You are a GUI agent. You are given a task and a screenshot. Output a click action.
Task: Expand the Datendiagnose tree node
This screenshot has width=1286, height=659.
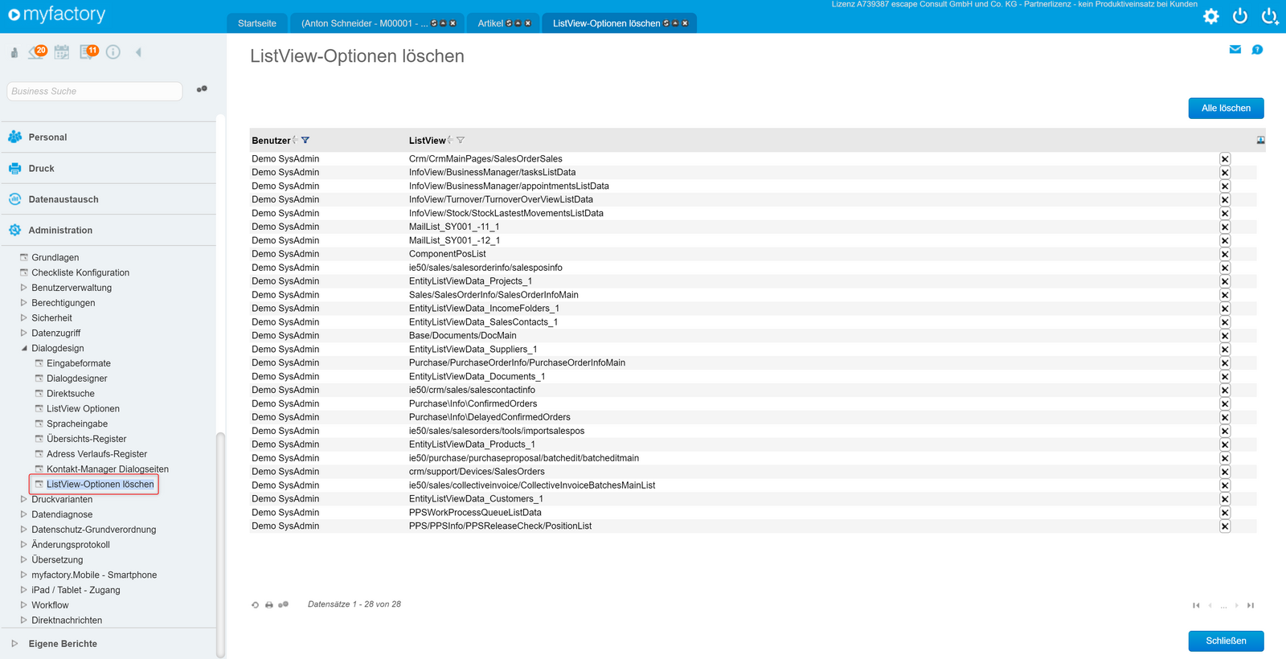[23, 515]
